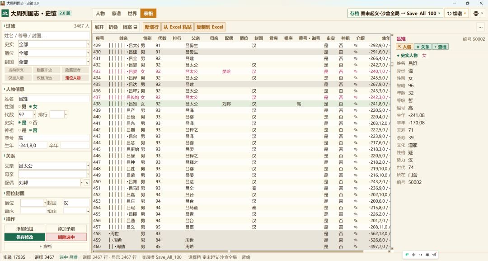The width and height of the screenshot is (488, 261).
Task: Click the 保存修改 button
Action: pyautogui.click(x=24, y=237)
